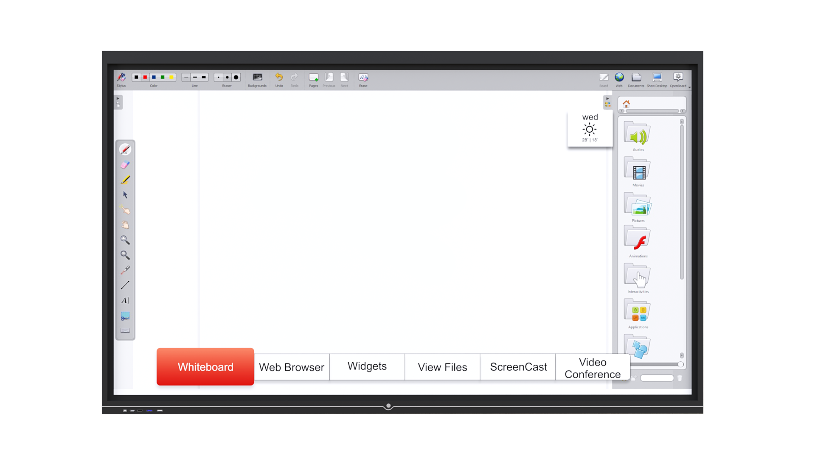Select the Line drawing tool
This screenshot has height=458, width=815.
click(x=125, y=285)
